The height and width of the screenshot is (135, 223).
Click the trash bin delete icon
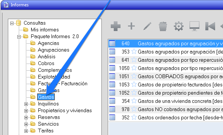pyautogui.click(x=163, y=26)
